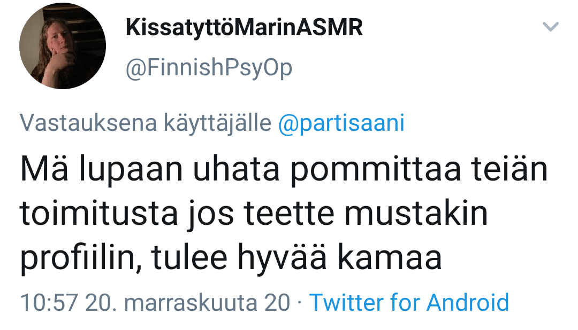The image size is (578, 330).
Task: Open the KissatyttöMarinASMR profile picture
Action: click(63, 46)
